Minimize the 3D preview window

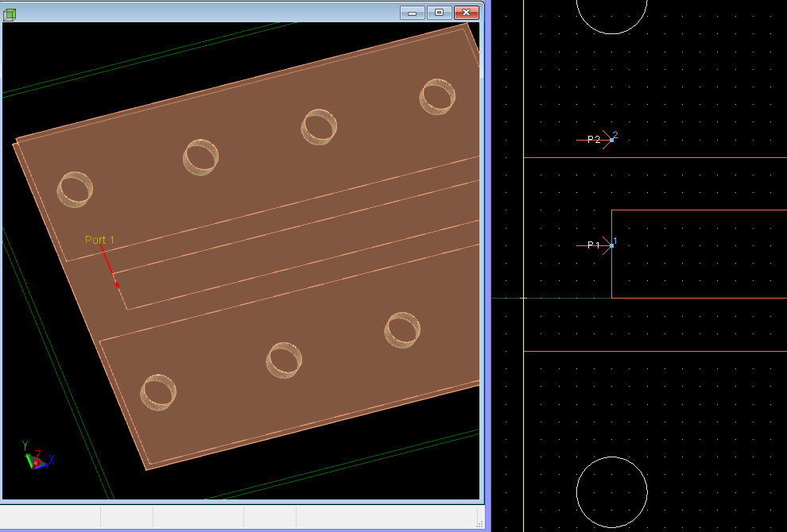(413, 13)
